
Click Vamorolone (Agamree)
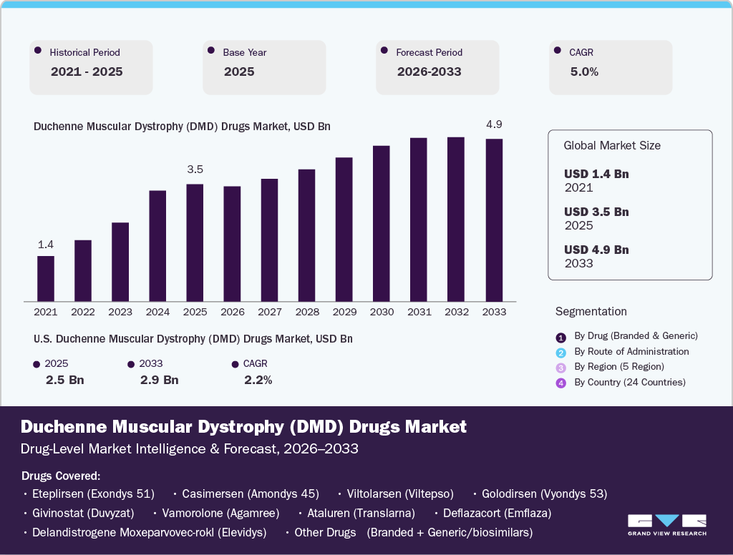220,513
